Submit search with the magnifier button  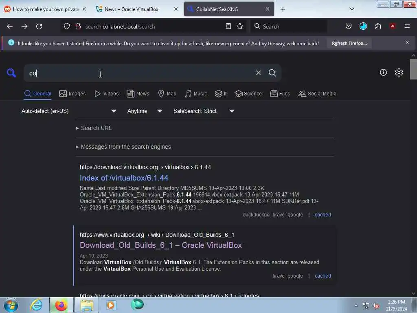[x=272, y=73]
